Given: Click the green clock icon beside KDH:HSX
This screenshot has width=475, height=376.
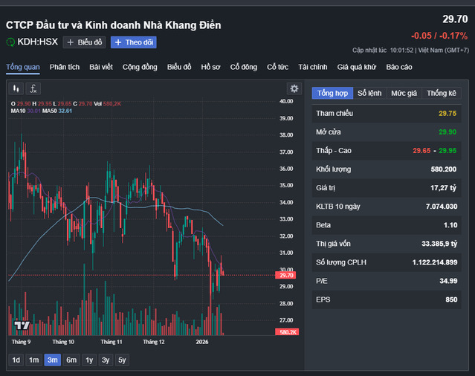Looking at the screenshot, I should [x=10, y=42].
